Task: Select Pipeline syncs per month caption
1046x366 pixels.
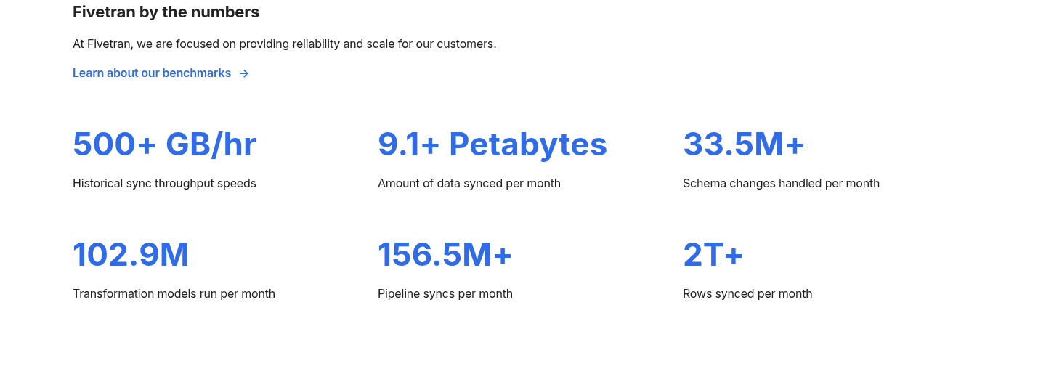Action: click(445, 294)
